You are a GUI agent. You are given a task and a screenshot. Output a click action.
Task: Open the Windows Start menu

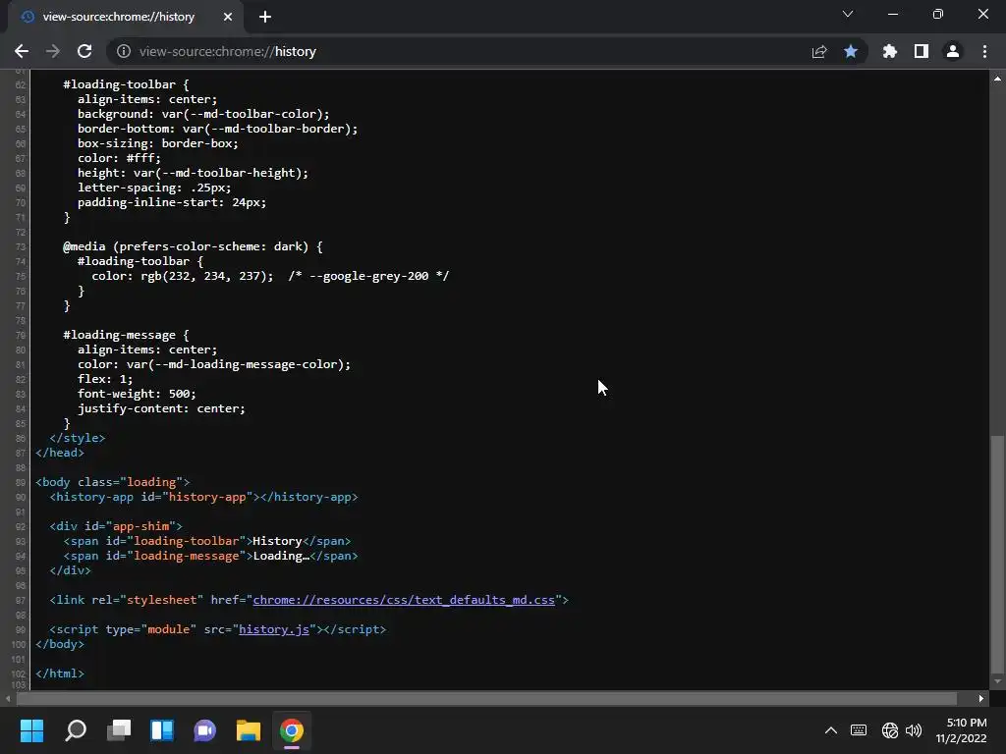(x=32, y=730)
